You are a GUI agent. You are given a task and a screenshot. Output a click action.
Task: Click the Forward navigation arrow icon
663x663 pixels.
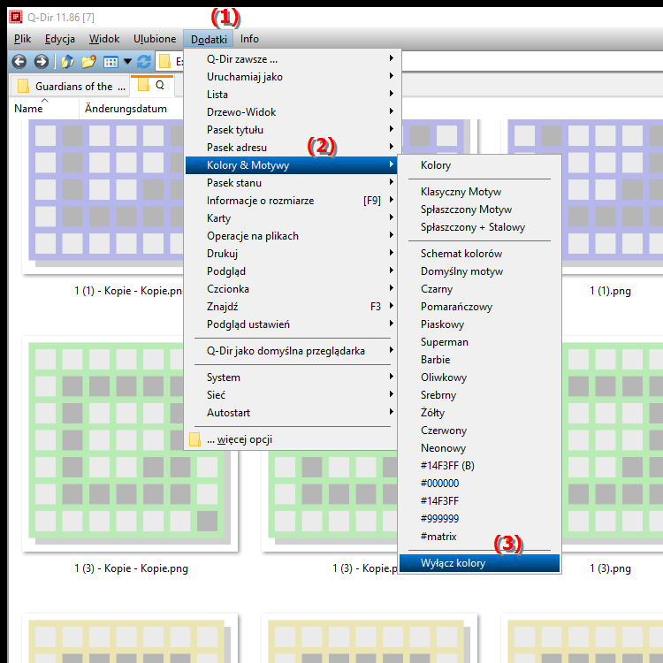41,62
